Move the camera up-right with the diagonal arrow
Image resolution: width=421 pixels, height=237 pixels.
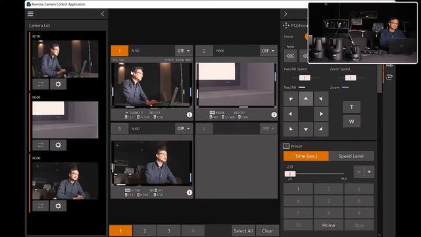pyautogui.click(x=321, y=99)
